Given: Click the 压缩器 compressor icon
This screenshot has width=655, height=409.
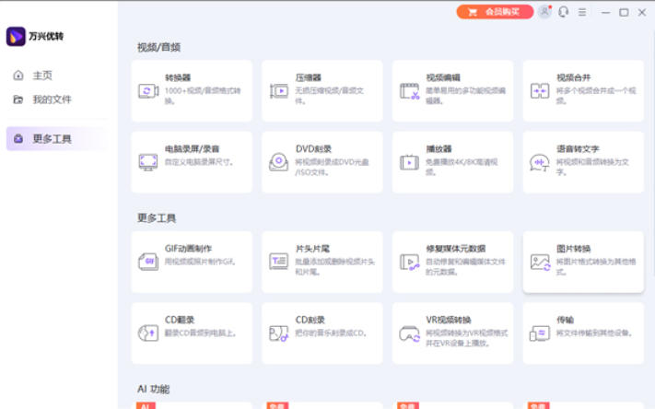Looking at the screenshot, I should [279, 90].
